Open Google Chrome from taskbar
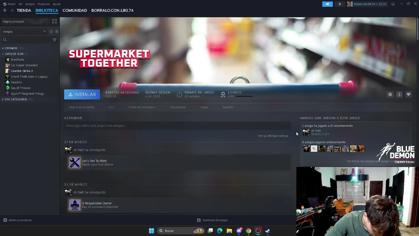 click(248, 231)
